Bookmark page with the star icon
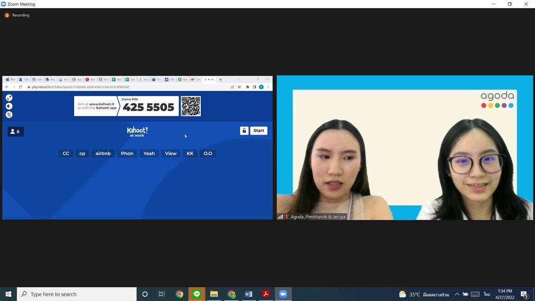Viewport: 535px width, 301px height. (239, 87)
